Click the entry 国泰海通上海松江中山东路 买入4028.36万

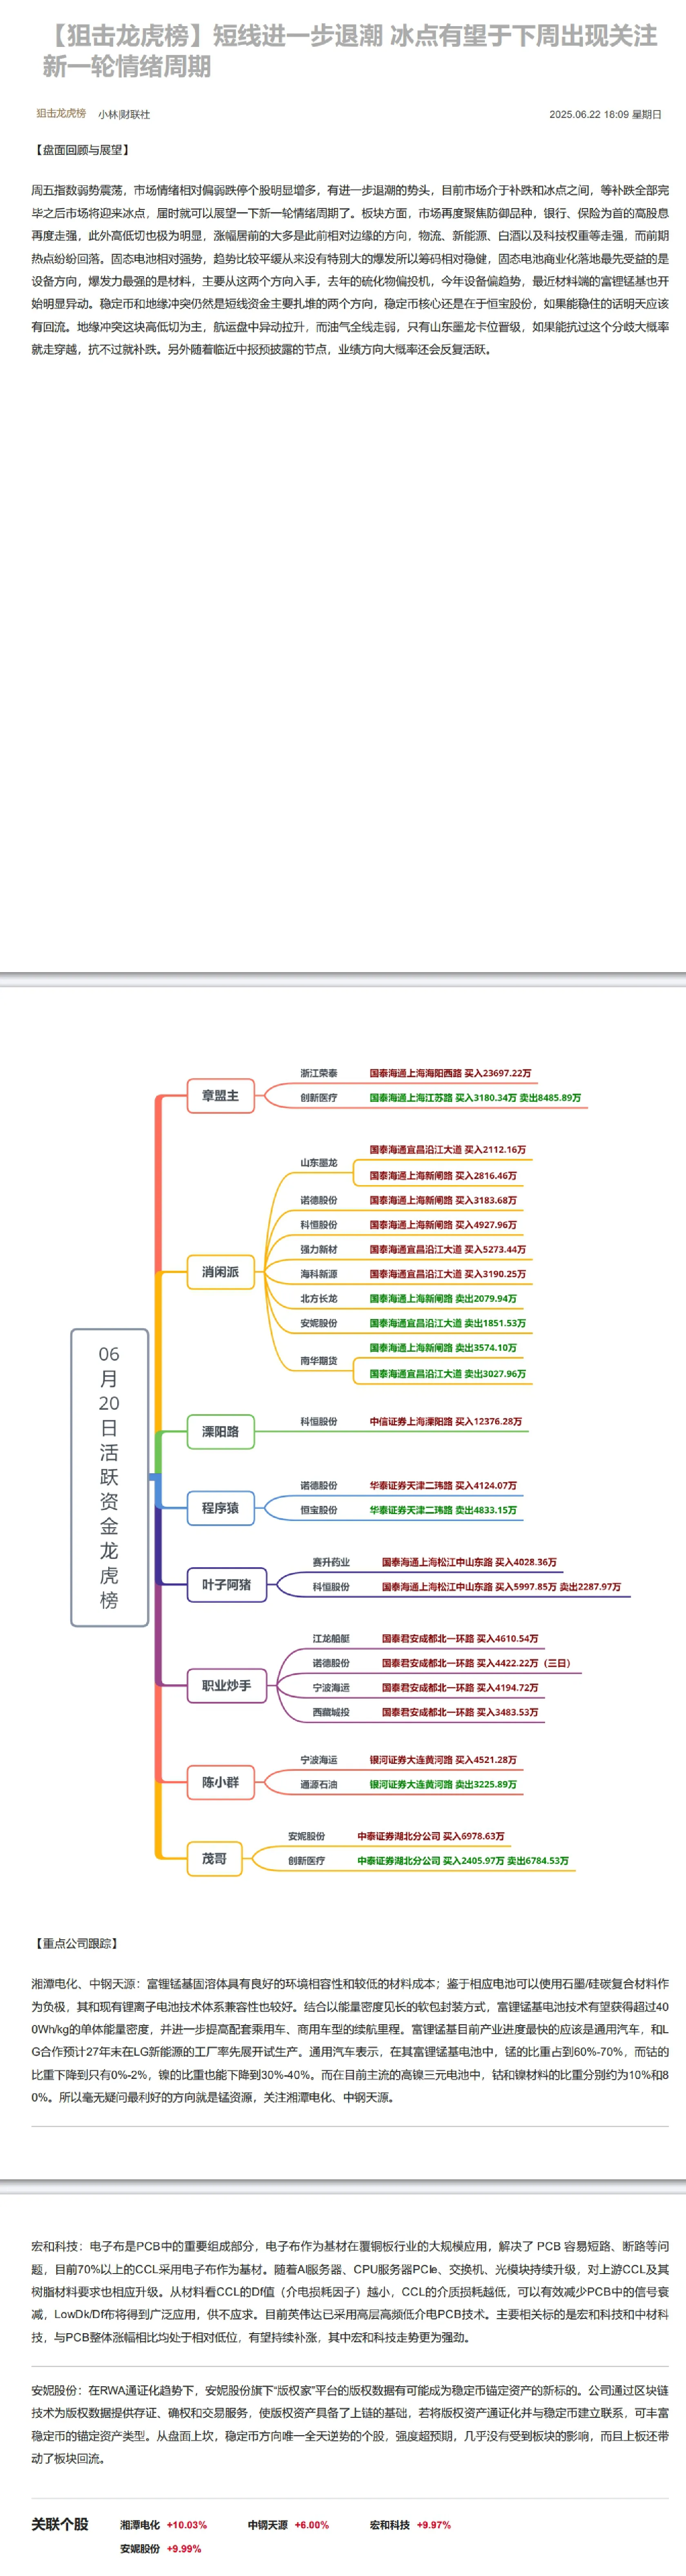tap(469, 1562)
